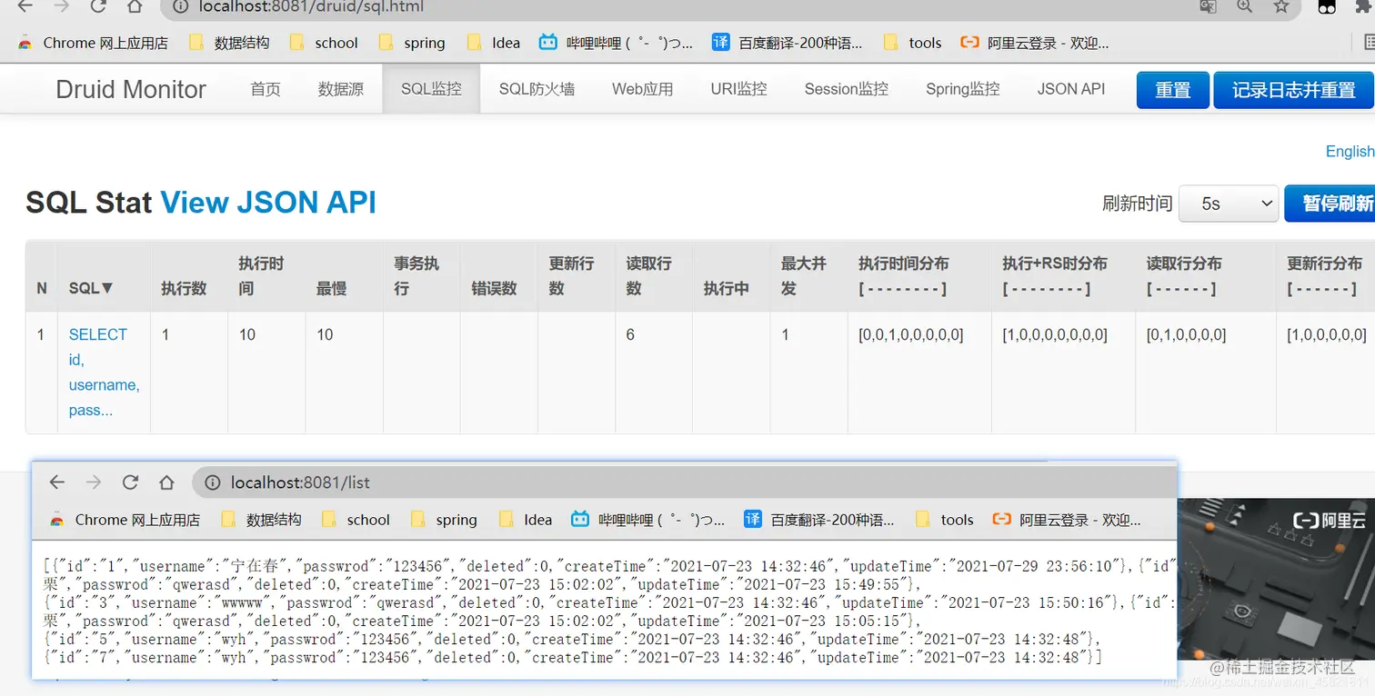This screenshot has width=1375, height=696.
Task: Go back in the localhost:8081/list window
Action: 57,482
